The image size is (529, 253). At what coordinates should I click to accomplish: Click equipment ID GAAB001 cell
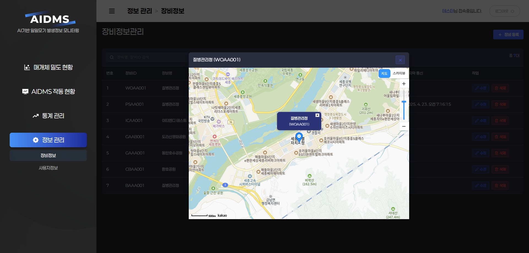click(135, 137)
